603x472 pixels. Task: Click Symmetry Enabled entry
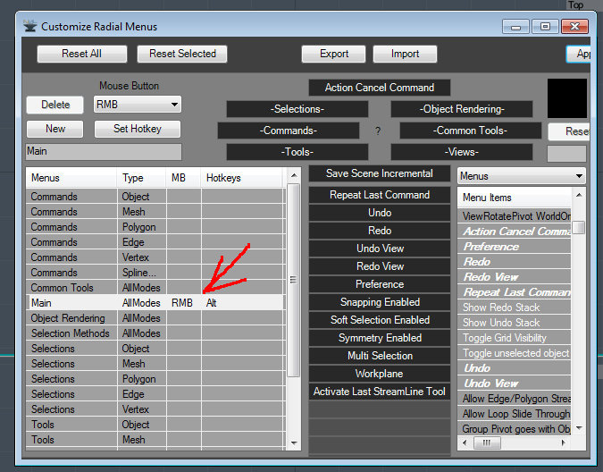click(x=380, y=338)
